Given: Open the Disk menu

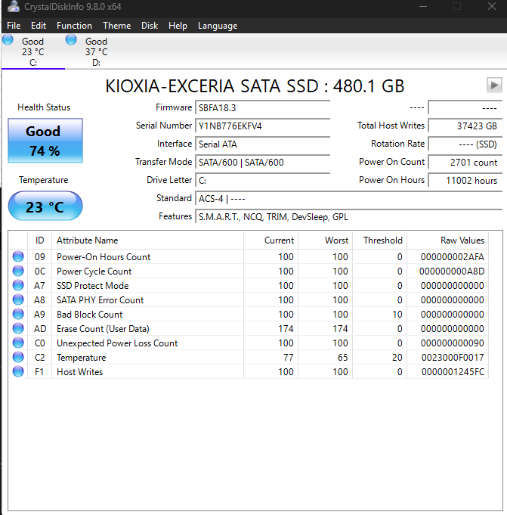Looking at the screenshot, I should (150, 26).
